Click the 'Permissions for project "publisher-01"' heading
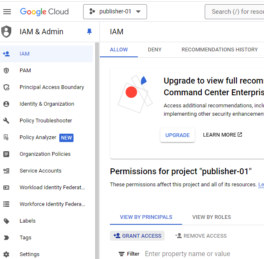 coord(180,171)
